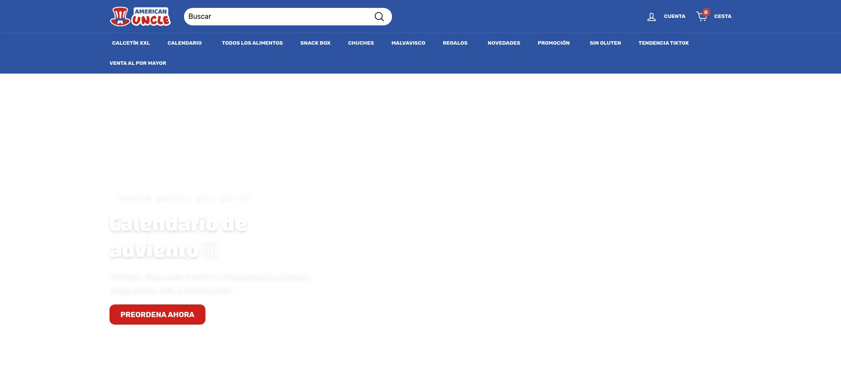Click the magnifying glass search icon
The height and width of the screenshot is (389, 841).
[x=379, y=17]
